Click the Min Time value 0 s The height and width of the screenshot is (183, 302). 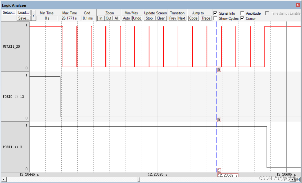[47, 18]
